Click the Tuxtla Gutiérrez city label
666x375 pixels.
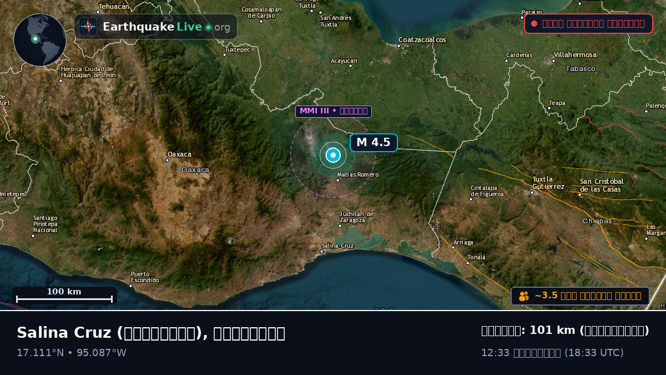tap(548, 183)
